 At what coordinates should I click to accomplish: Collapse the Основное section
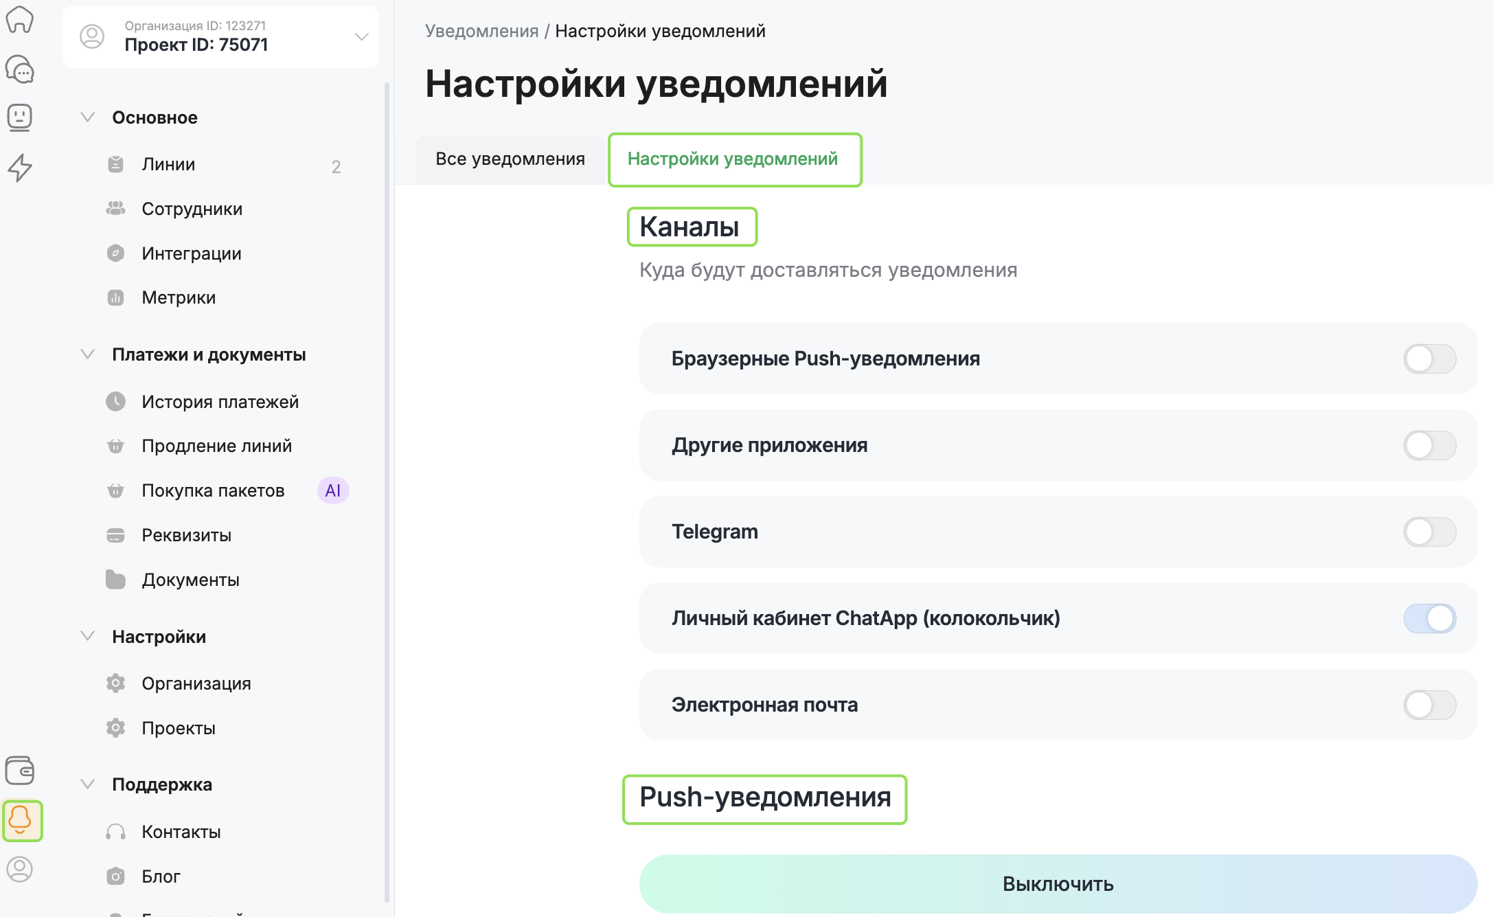[87, 117]
